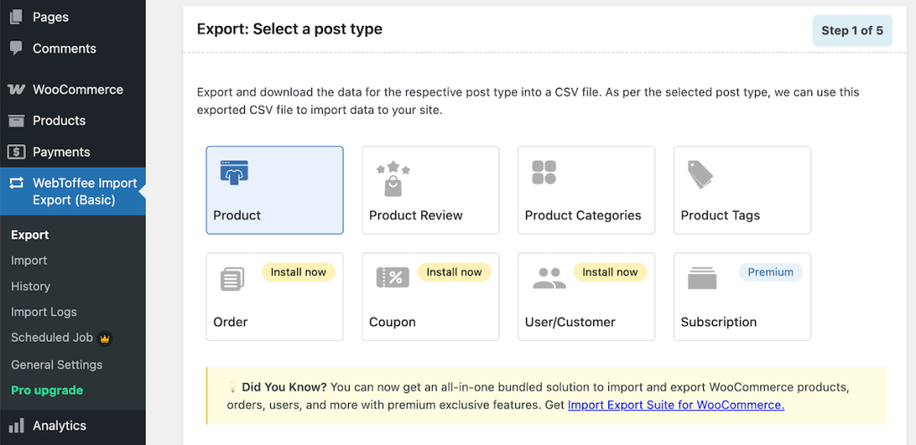Click the crown icon beside Scheduled Job

105,338
